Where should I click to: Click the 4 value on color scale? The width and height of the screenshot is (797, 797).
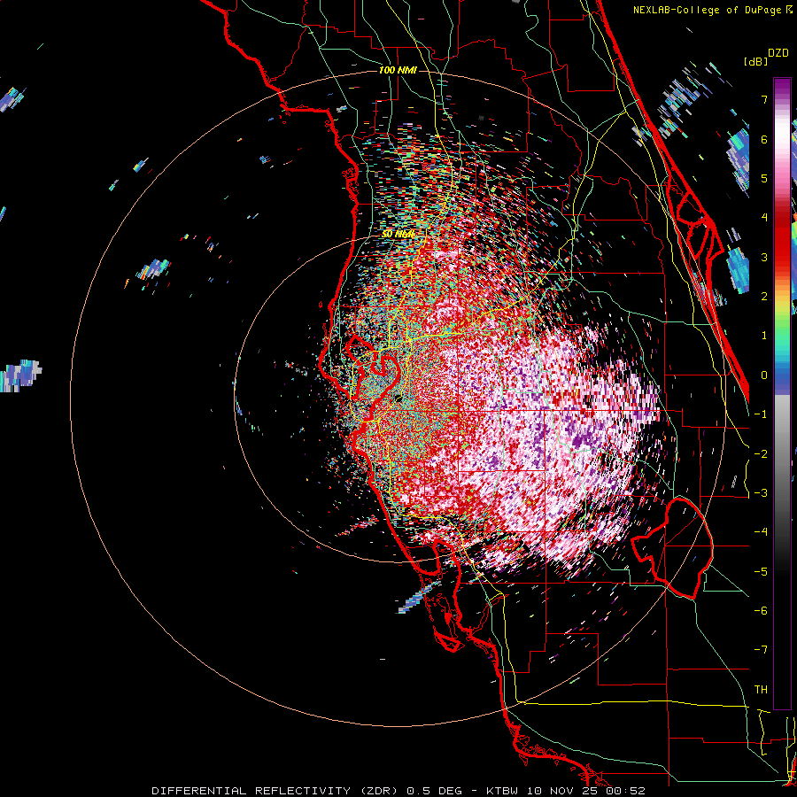click(764, 218)
